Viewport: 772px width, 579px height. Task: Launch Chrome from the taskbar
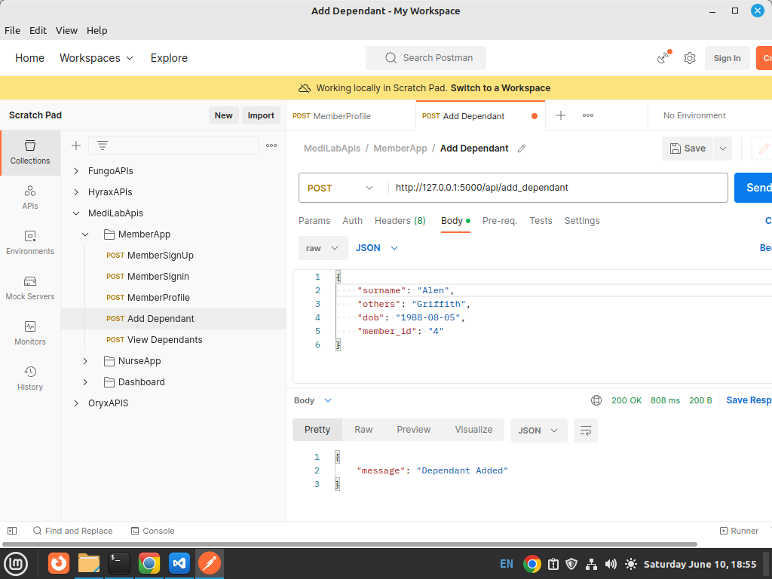tap(149, 563)
